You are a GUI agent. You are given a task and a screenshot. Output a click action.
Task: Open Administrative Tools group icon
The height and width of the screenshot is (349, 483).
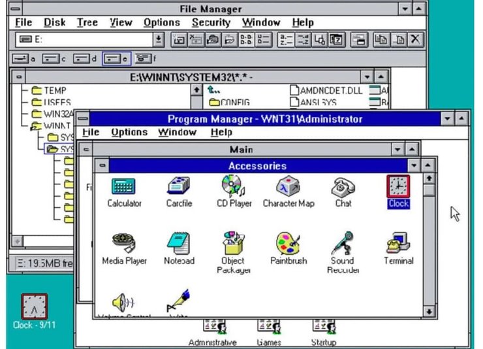click(214, 327)
